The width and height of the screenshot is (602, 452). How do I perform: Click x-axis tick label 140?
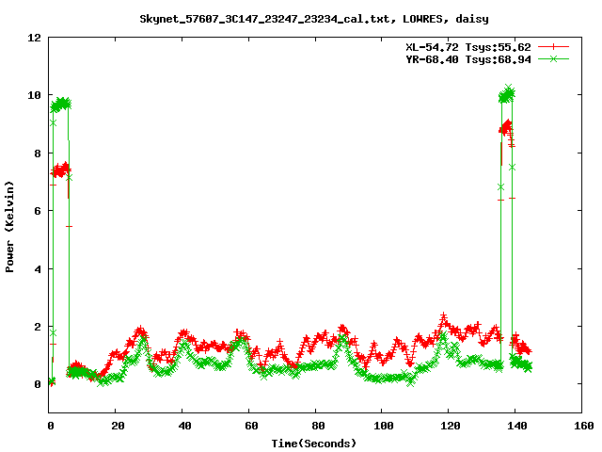pyautogui.click(x=517, y=426)
